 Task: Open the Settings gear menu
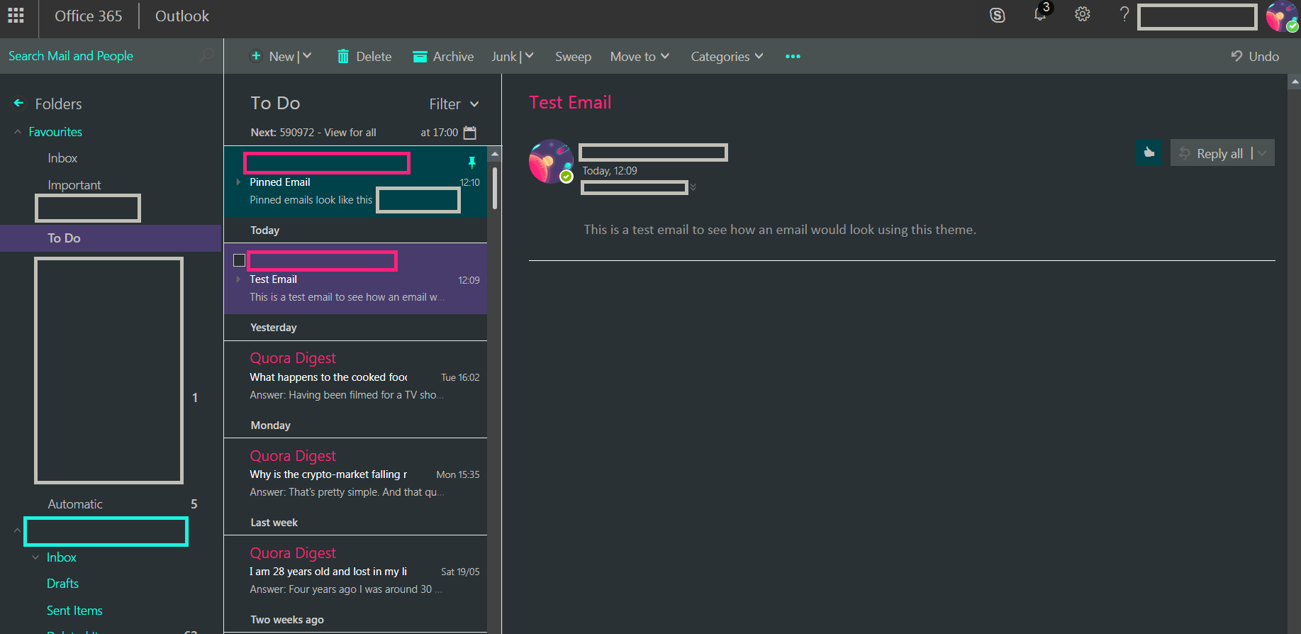1082,14
